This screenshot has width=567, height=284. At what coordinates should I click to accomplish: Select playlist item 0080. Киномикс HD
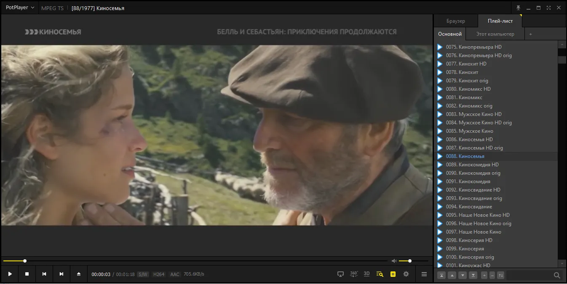(496, 89)
